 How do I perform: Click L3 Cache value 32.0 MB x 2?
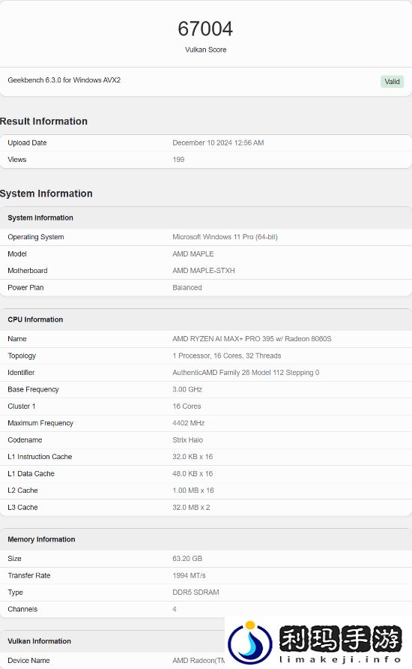point(191,507)
